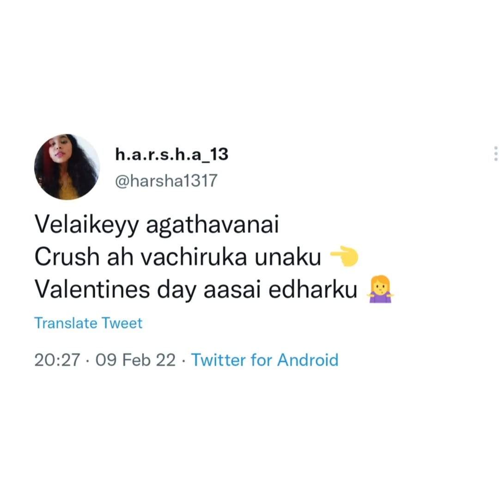The height and width of the screenshot is (499, 499).
Task: Click the 09 Feb 22 date
Action: (135, 360)
